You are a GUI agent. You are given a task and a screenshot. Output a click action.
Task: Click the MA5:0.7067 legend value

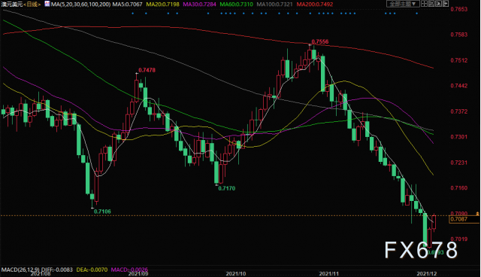(x=127, y=5)
